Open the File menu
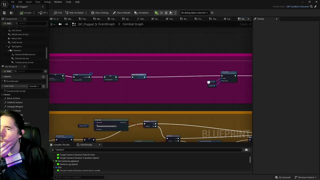Screen dimensions: 320x180 point(13,2)
